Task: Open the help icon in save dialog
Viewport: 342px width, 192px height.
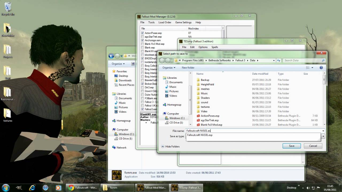Action: coord(321,68)
